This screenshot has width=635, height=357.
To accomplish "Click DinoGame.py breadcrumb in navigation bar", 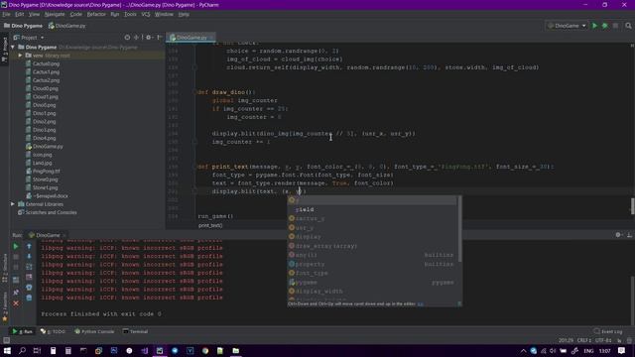I will [66, 26].
